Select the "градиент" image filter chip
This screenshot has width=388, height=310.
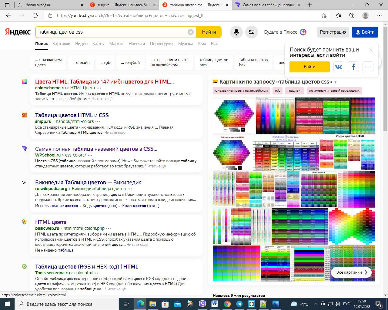pyautogui.click(x=295, y=91)
